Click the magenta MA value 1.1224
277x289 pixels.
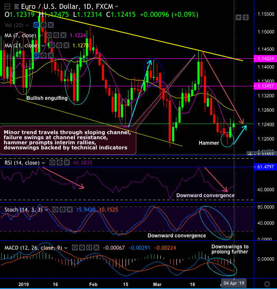(78, 36)
